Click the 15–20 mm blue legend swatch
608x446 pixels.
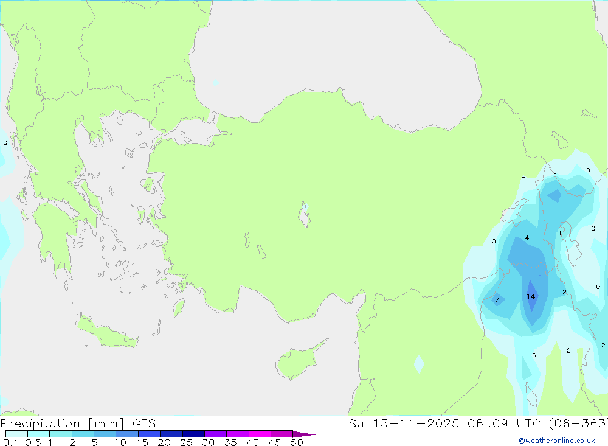tap(149, 434)
